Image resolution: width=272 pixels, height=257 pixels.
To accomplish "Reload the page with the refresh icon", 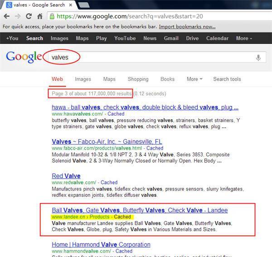I will click(29, 16).
